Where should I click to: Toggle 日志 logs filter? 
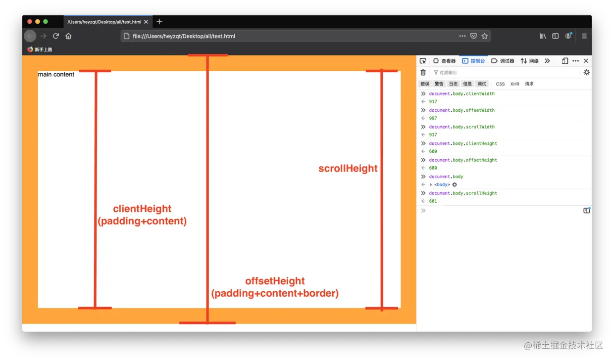pos(453,84)
